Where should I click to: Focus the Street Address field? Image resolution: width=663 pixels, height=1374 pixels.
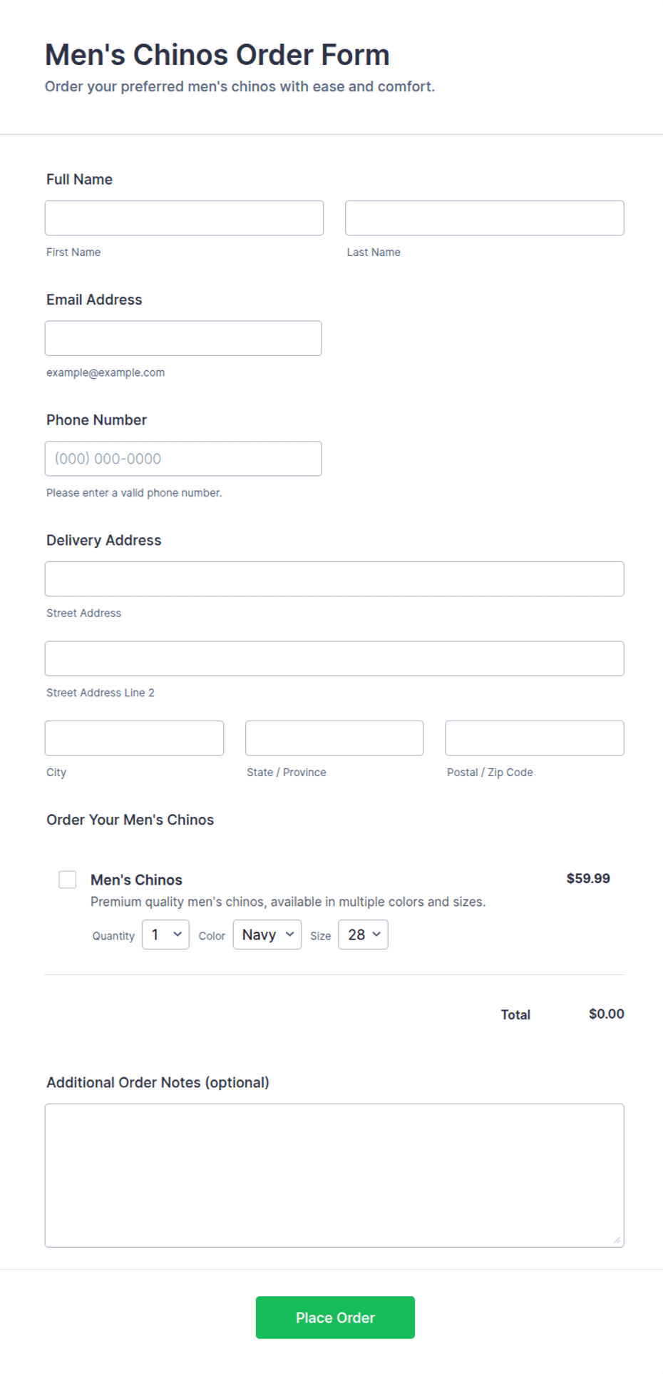pos(334,579)
